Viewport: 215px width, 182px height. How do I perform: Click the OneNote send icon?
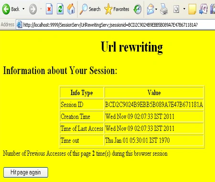click(x=204, y=9)
